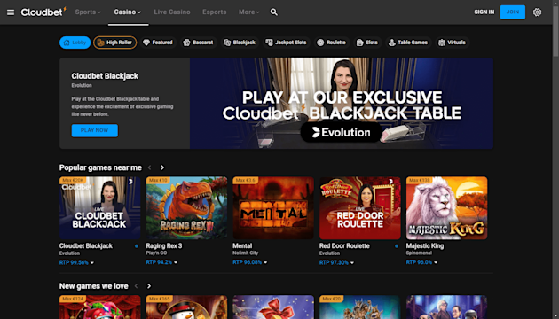The width and height of the screenshot is (559, 319).
Task: Select the Featured category with diamond icon
Action: point(158,43)
